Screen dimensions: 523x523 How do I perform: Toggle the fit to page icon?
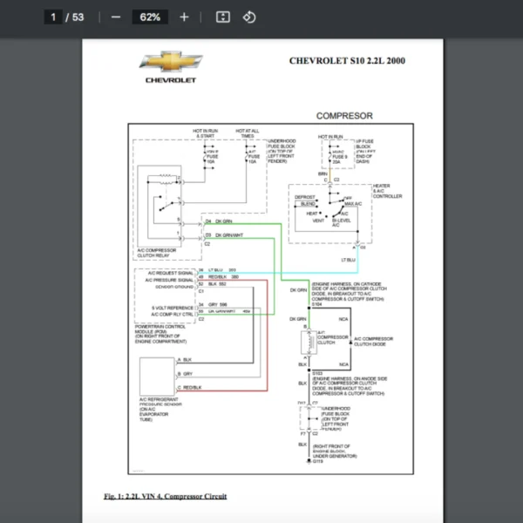click(222, 17)
